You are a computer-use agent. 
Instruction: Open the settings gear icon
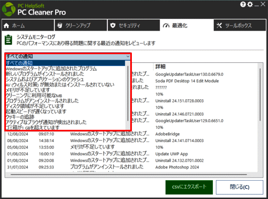[250, 4]
